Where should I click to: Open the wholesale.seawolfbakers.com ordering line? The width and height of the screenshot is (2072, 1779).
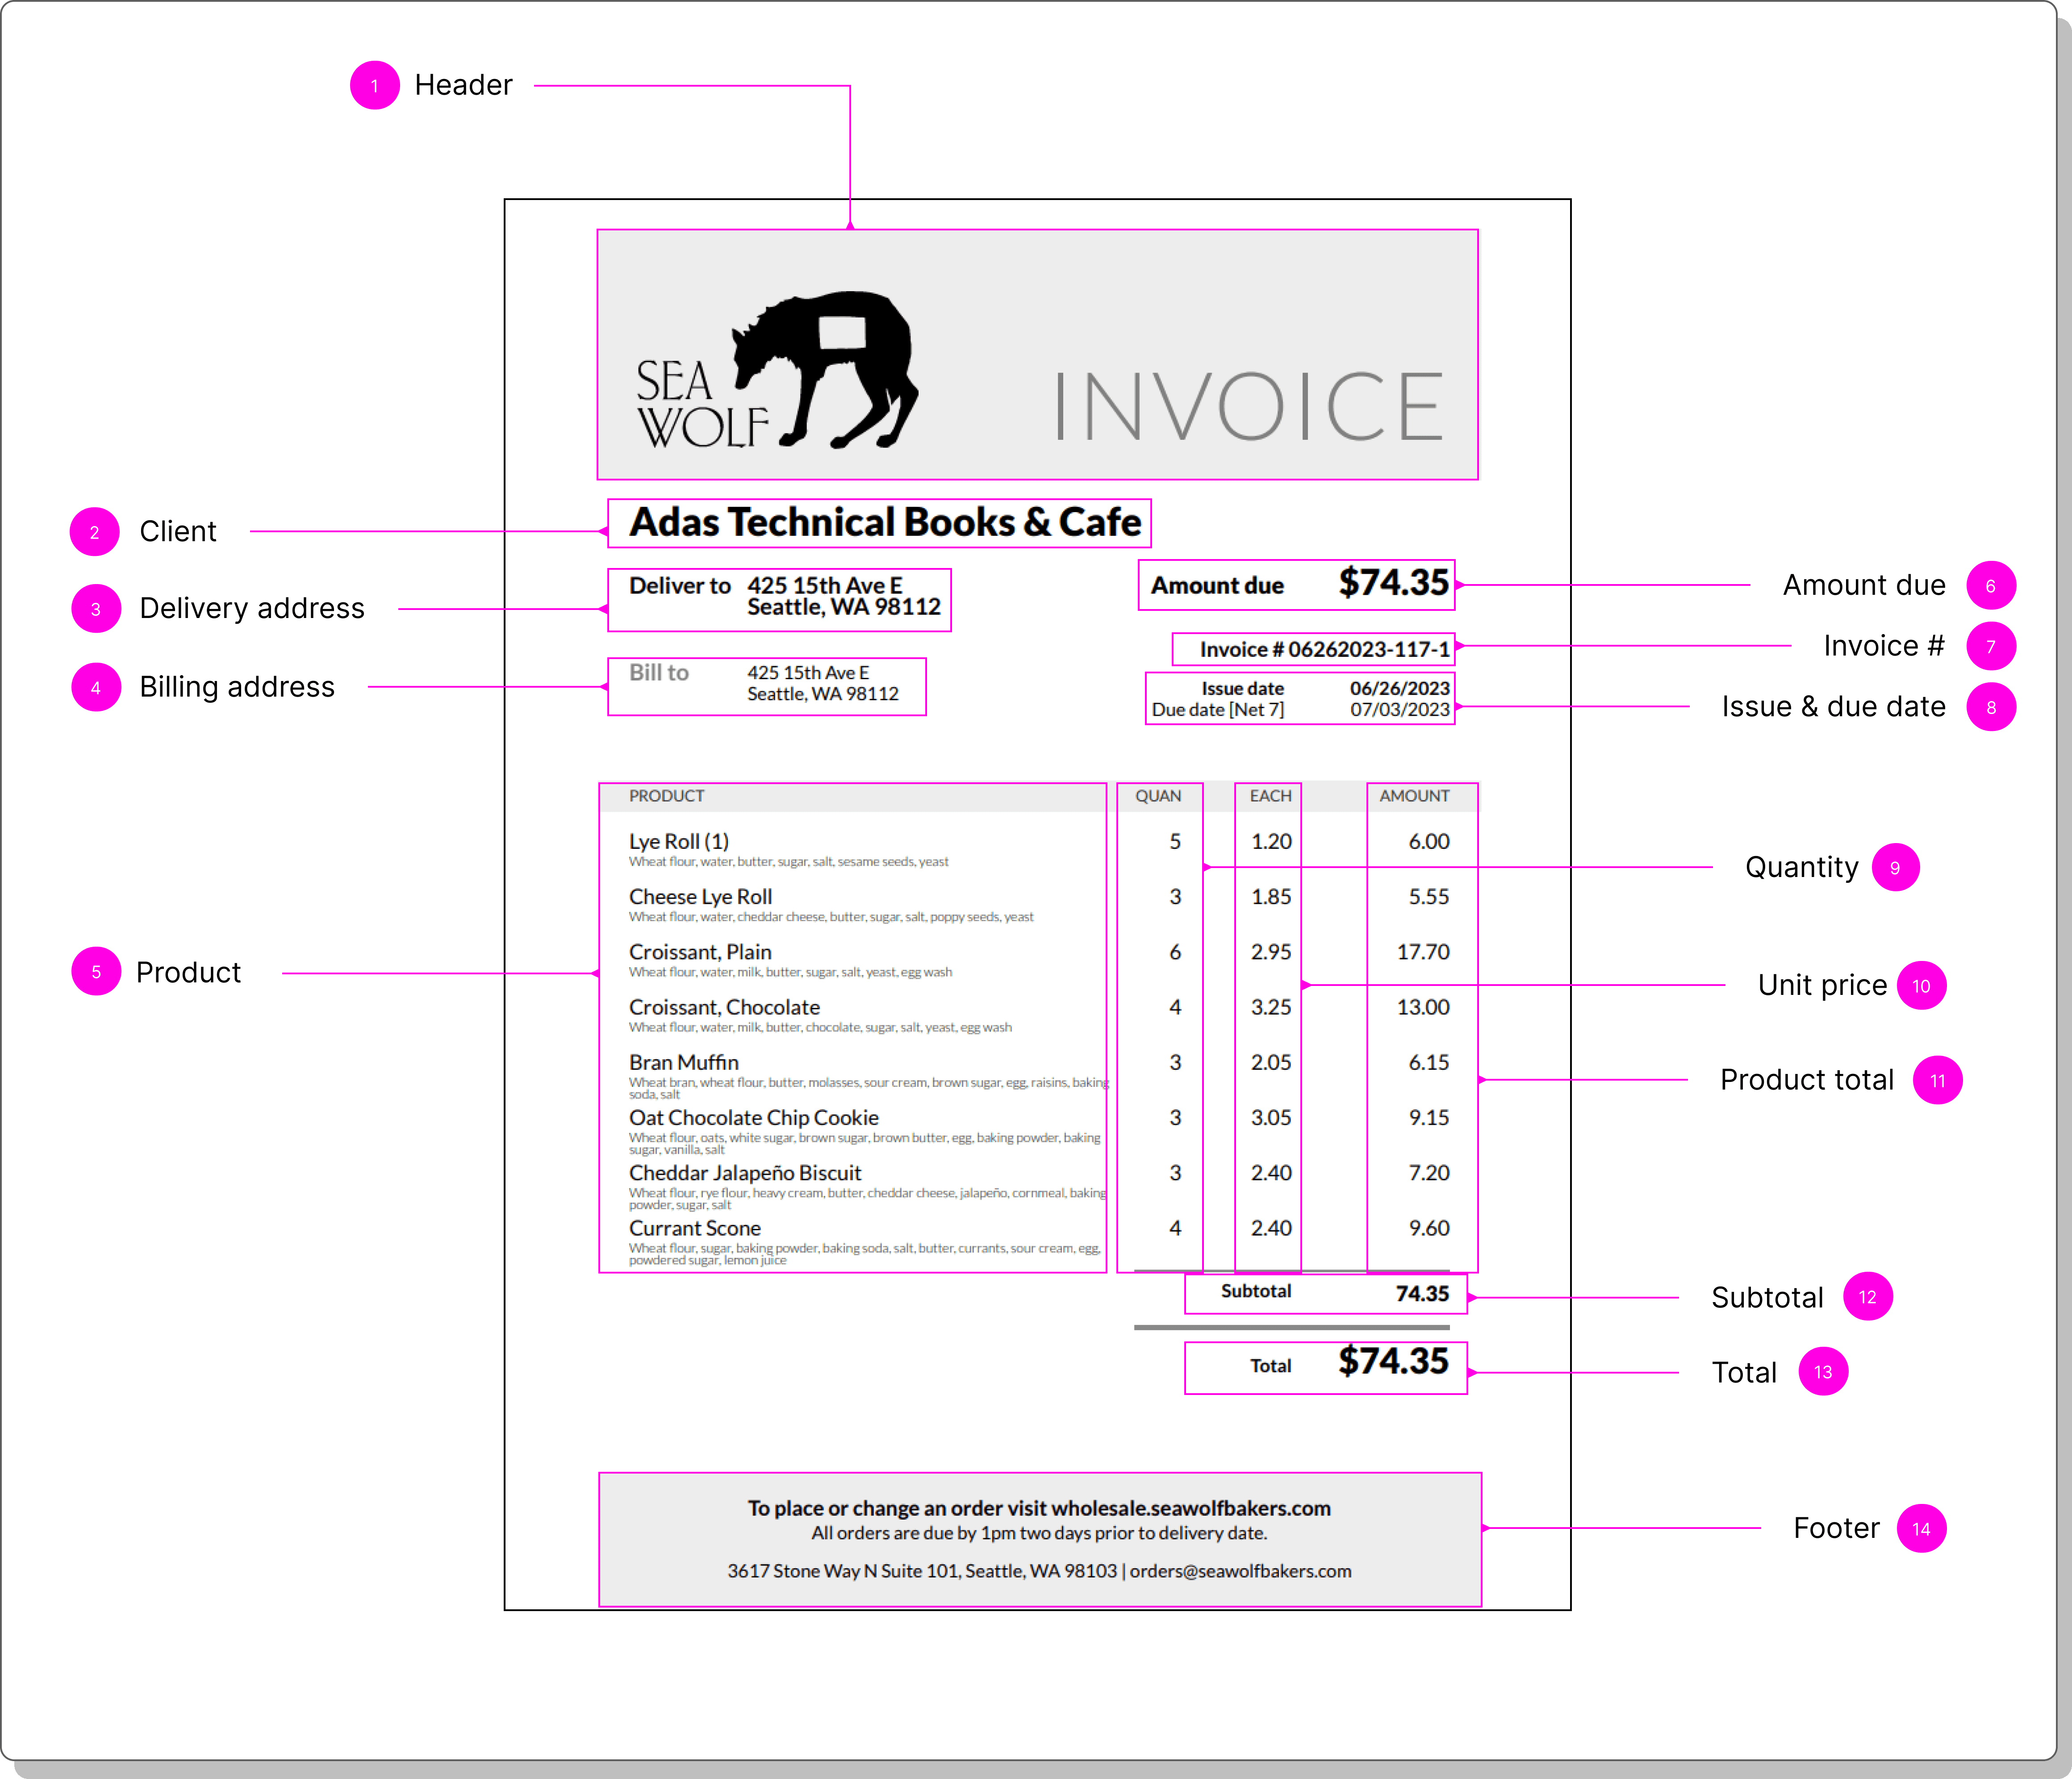(x=1039, y=1508)
